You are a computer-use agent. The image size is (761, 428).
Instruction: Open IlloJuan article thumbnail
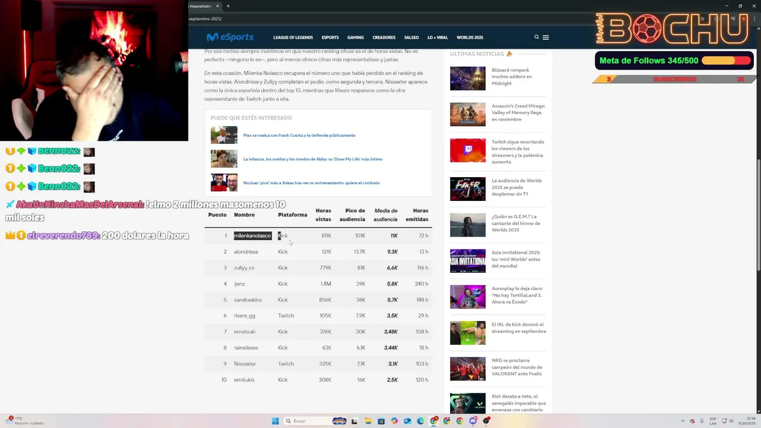224,182
